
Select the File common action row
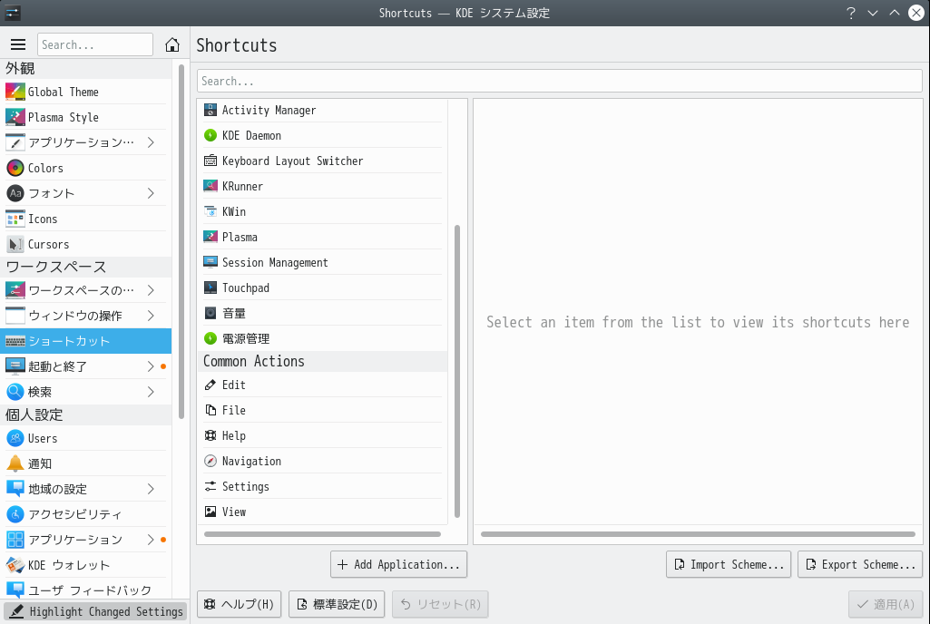(323, 411)
